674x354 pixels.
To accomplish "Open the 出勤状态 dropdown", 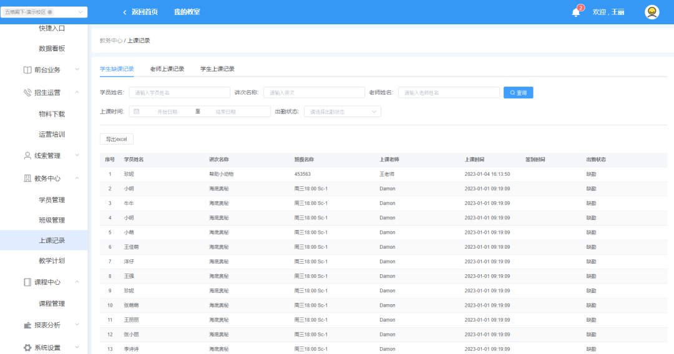I will point(342,112).
